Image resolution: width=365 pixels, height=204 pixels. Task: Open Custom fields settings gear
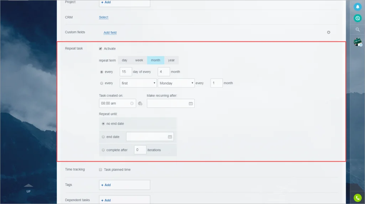329,32
